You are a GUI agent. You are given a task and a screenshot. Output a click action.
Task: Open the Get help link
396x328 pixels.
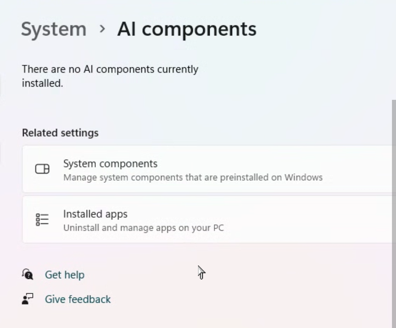coord(65,275)
